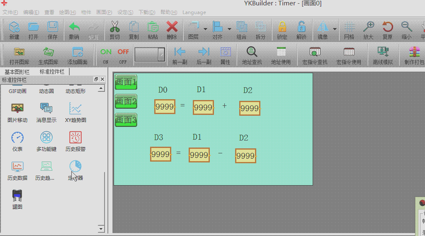This screenshot has height=236, width=425.
Task: Click the D0 numeric display field
Action: click(x=165, y=107)
